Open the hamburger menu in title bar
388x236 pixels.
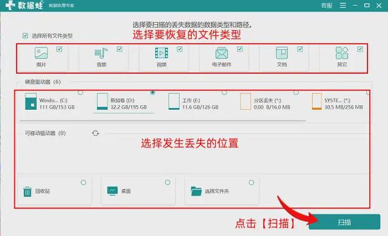(343, 5)
